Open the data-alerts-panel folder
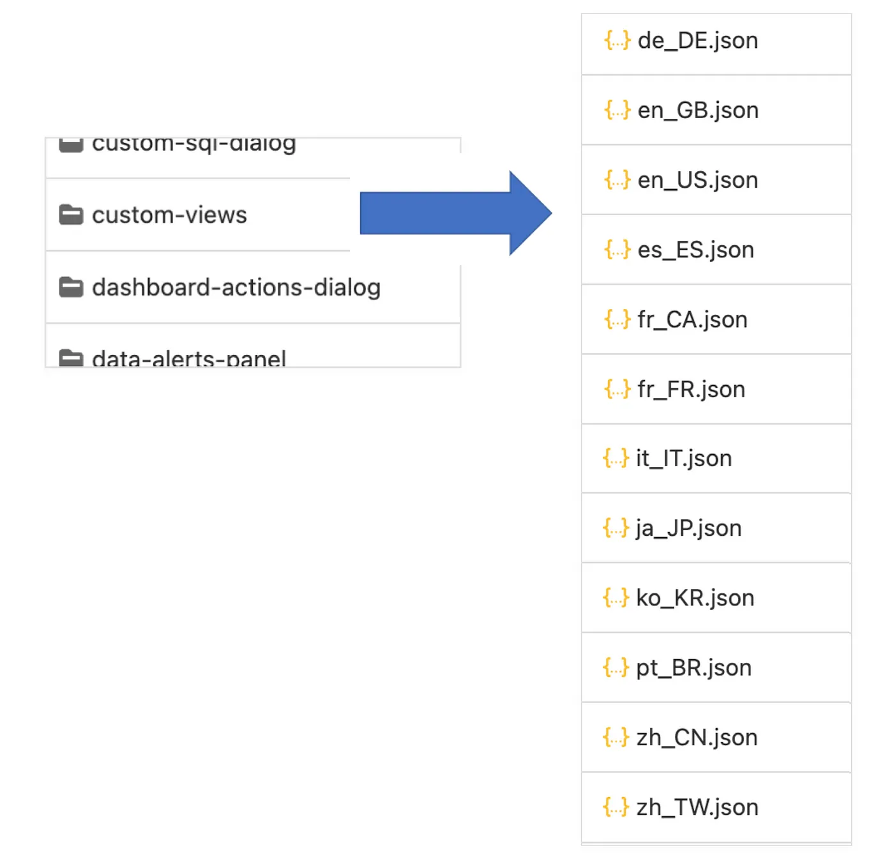Viewport: 894px width, 866px height. [189, 359]
